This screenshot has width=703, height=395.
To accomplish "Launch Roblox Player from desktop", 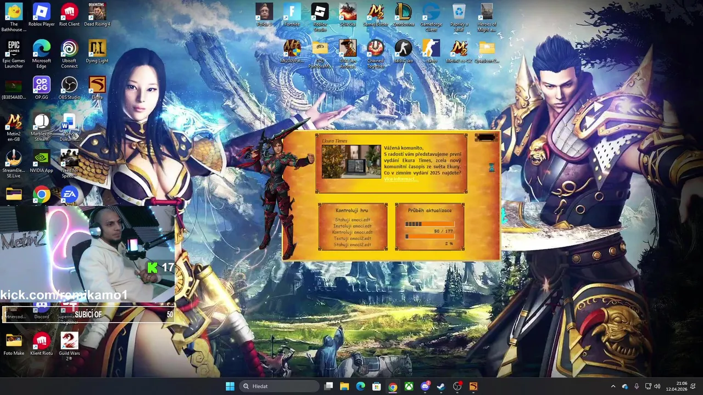I will [41, 15].
